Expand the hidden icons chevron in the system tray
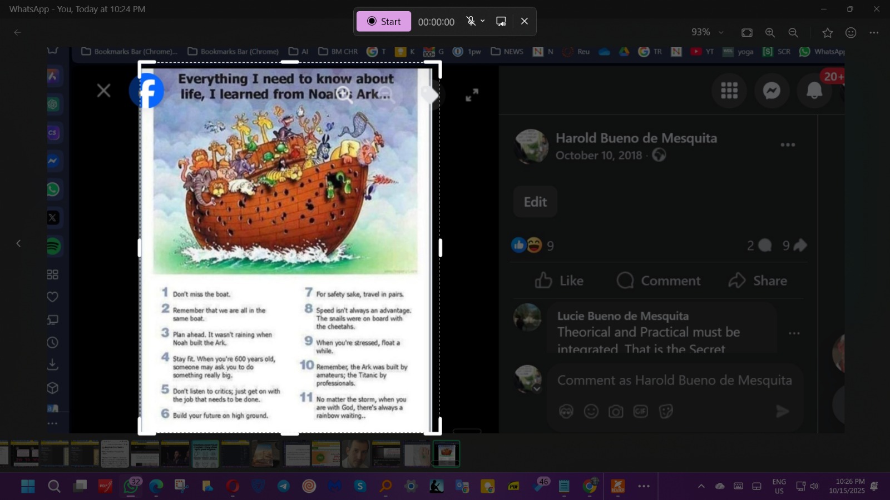890x500 pixels. point(701,487)
